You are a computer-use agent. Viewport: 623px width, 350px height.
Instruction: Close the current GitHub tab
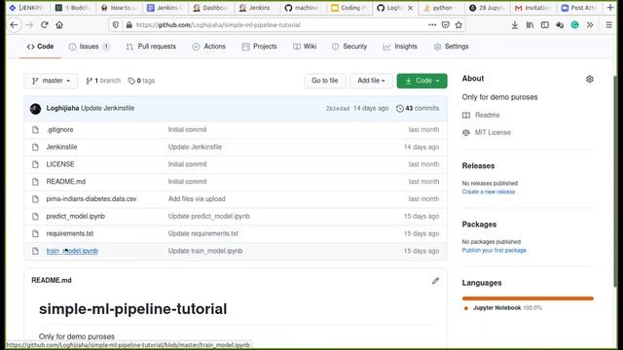(411, 8)
